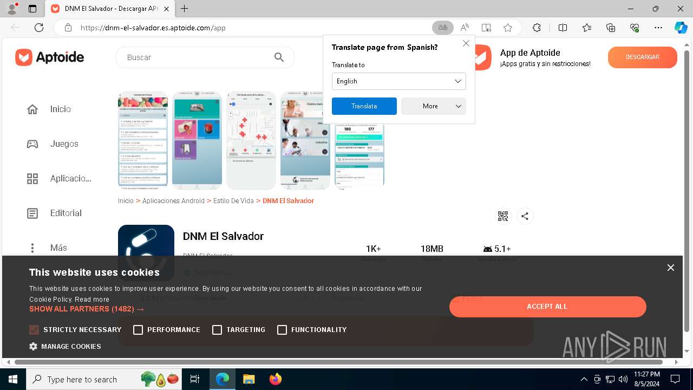Open File Explorer from taskbar

pyautogui.click(x=249, y=379)
